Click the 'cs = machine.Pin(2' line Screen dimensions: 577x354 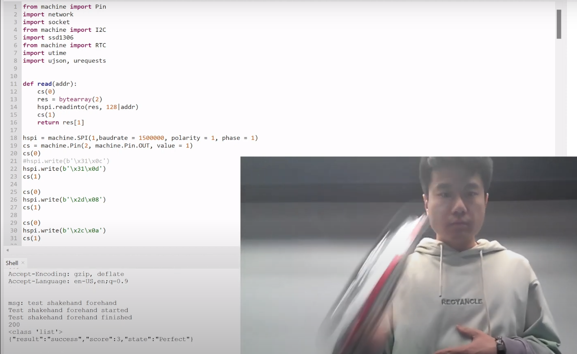point(108,146)
